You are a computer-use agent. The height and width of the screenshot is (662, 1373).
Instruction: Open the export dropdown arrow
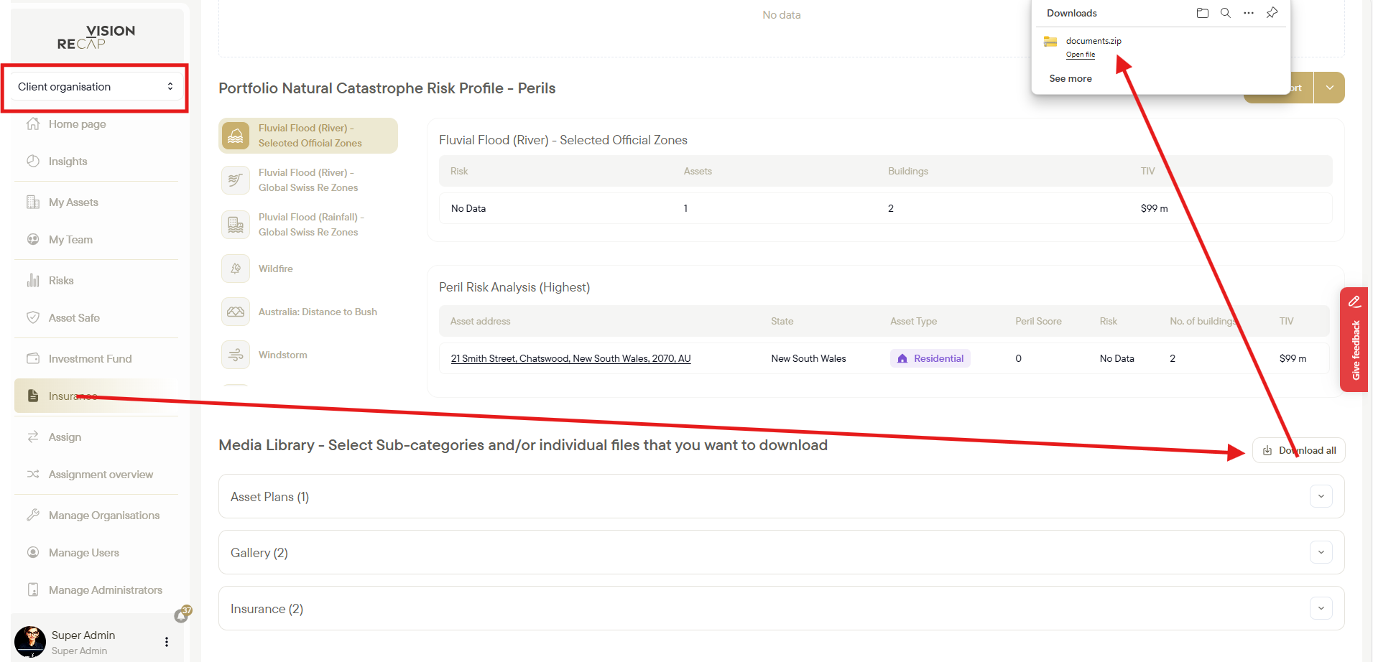1330,88
